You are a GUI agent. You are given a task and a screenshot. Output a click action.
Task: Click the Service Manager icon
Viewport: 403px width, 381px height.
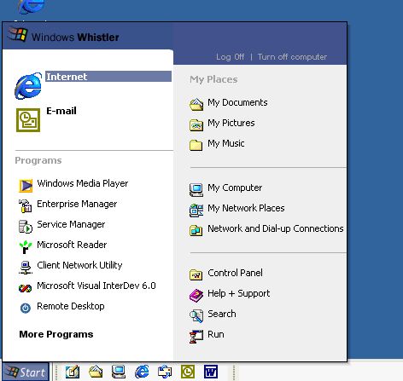[x=26, y=227]
